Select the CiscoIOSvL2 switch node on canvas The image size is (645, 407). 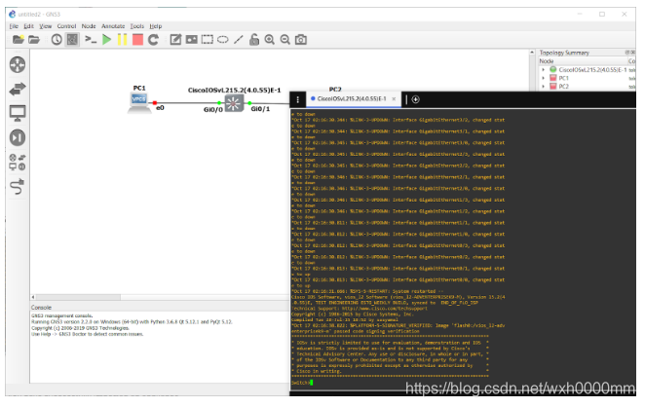(x=234, y=103)
